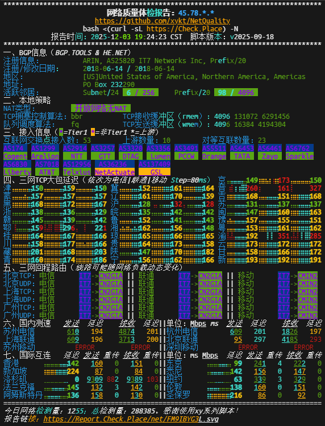This screenshot has height=426, width=325.
Task: Select the 圣保罗 row label
Action: pos(178,395)
